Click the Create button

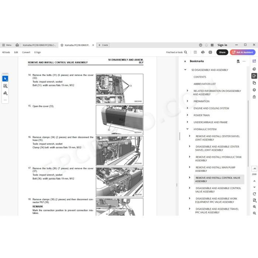click(103, 45)
